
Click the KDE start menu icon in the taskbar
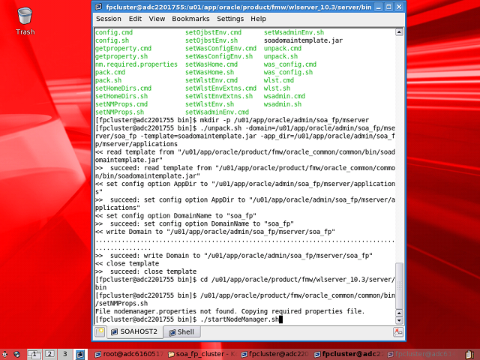click(x=4, y=354)
